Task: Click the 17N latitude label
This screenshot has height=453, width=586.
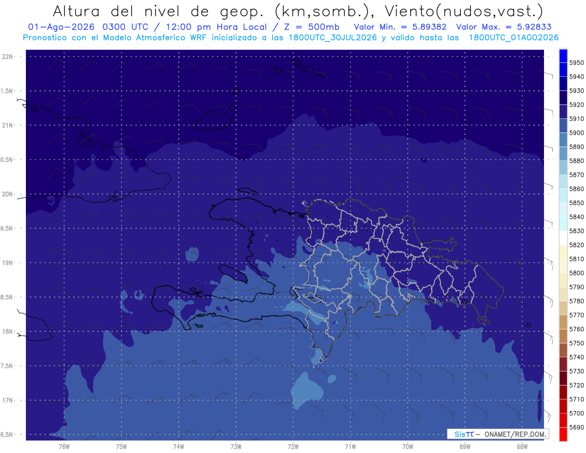Action: 8,401
